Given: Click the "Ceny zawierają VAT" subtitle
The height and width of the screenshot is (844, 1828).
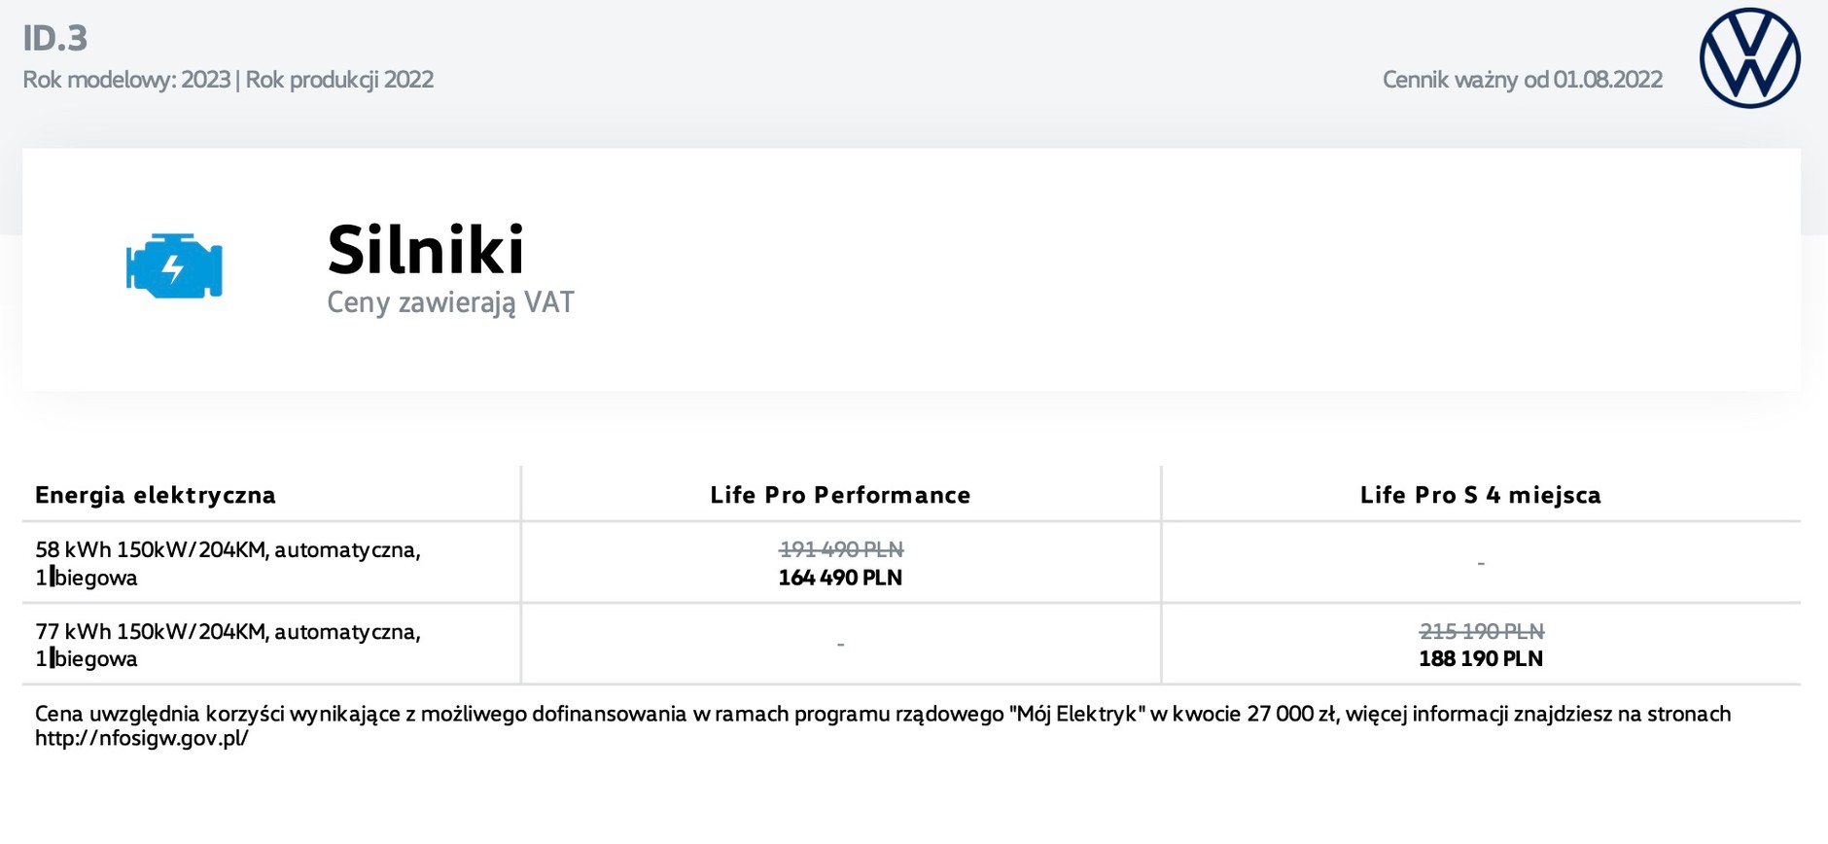Looking at the screenshot, I should click(450, 302).
